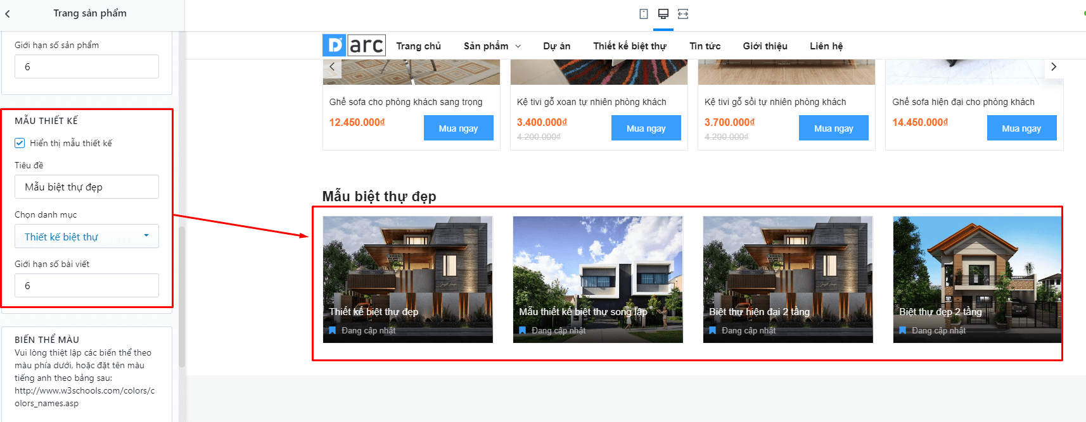Click Giới hạn số sản phẩm input field
This screenshot has width=1086, height=422.
pyautogui.click(x=87, y=66)
